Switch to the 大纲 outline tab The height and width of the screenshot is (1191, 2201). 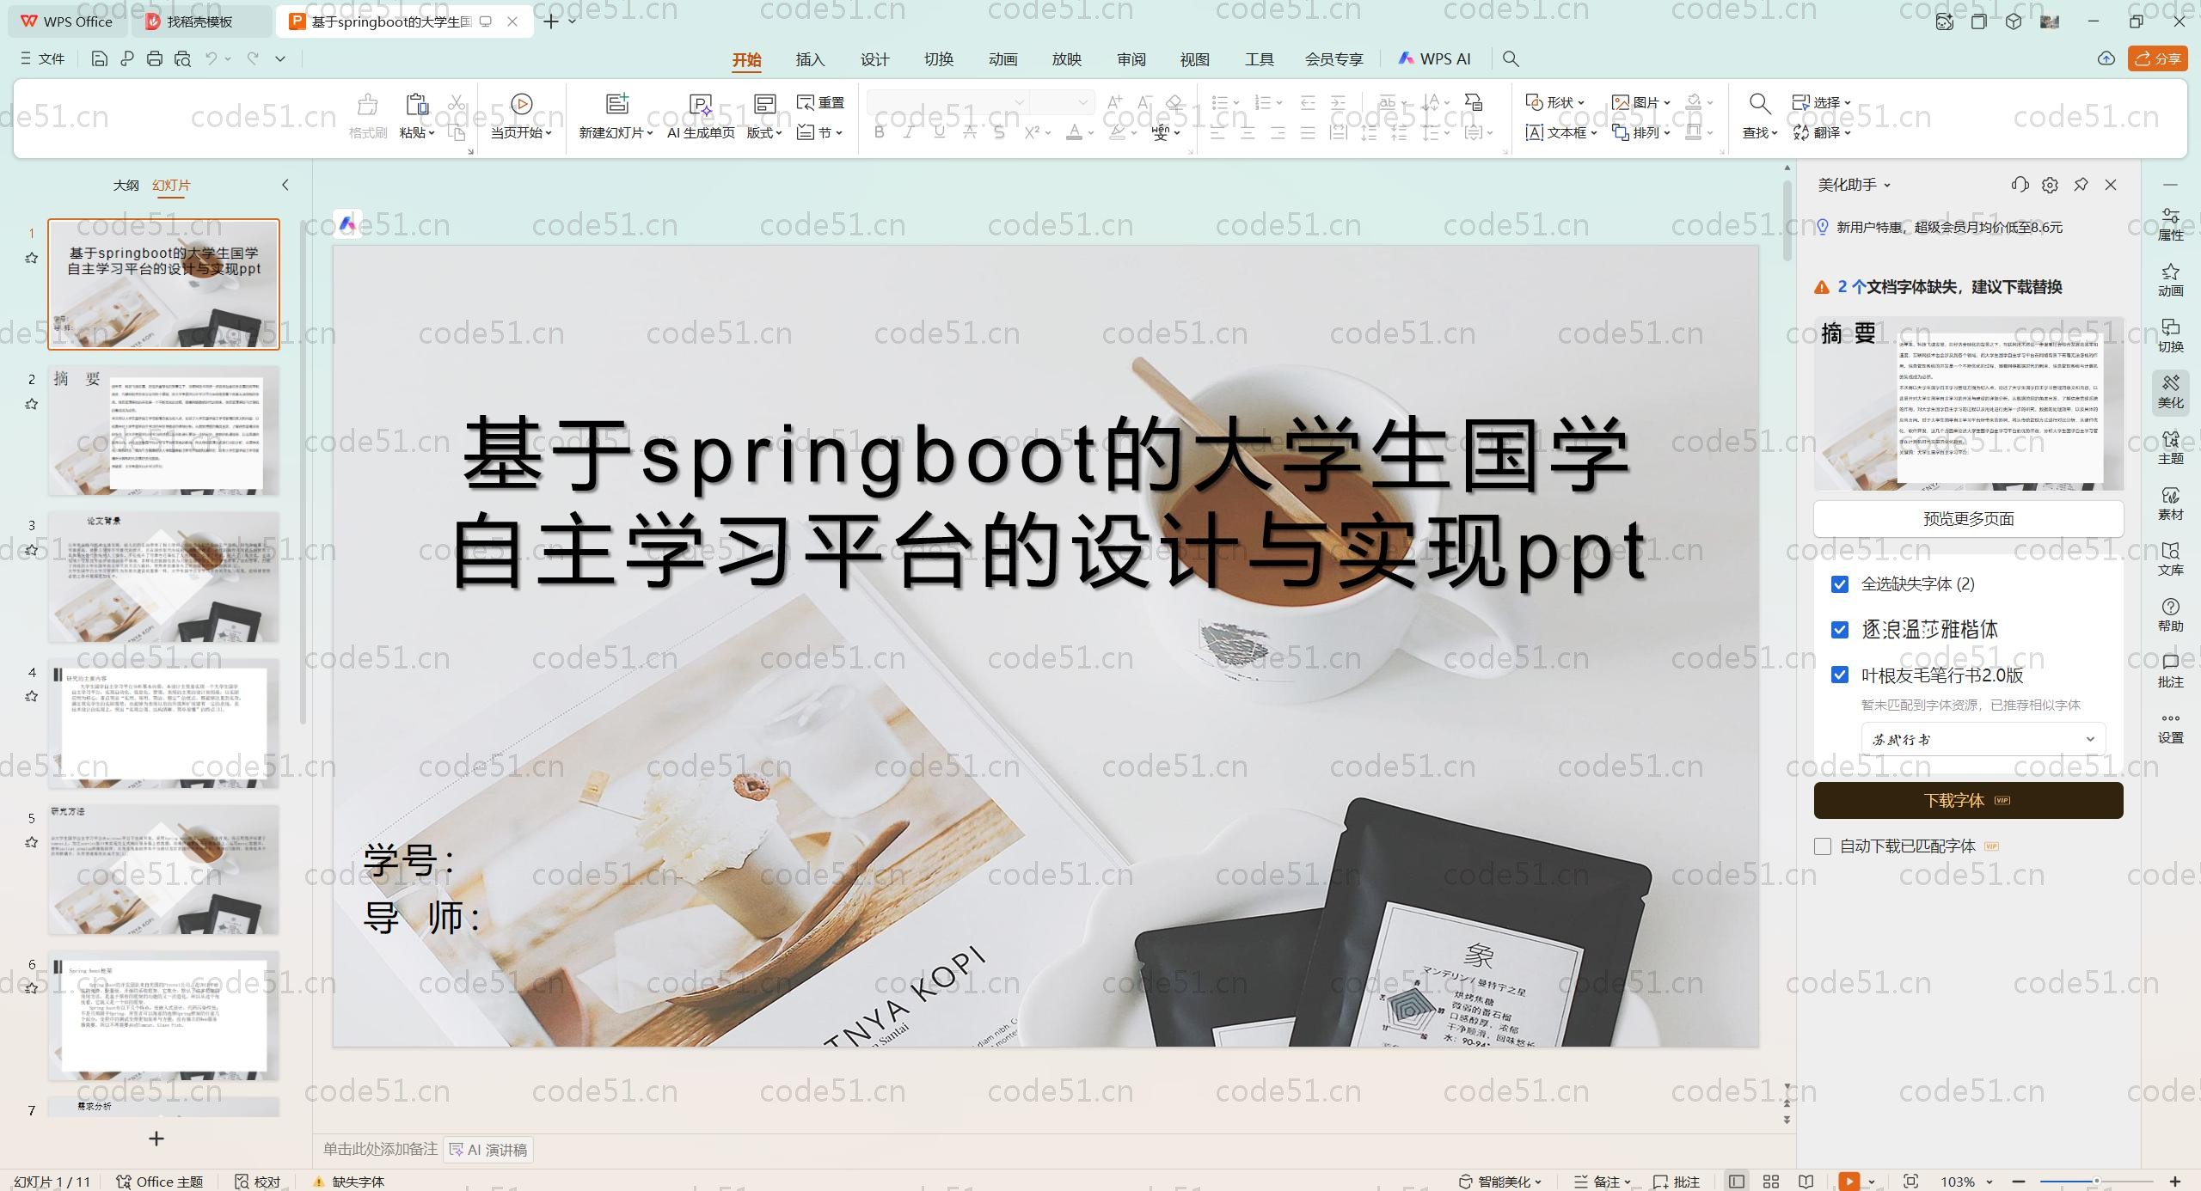pos(126,185)
